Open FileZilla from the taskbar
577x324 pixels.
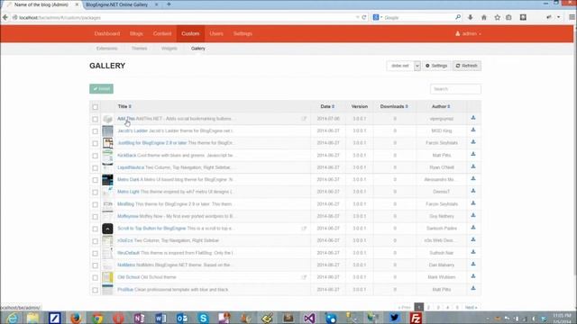(416, 318)
